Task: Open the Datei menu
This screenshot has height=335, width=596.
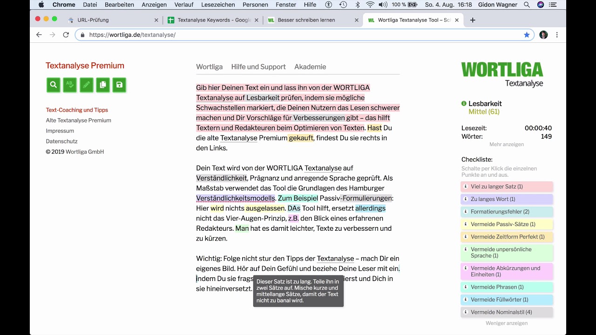Action: click(90, 5)
